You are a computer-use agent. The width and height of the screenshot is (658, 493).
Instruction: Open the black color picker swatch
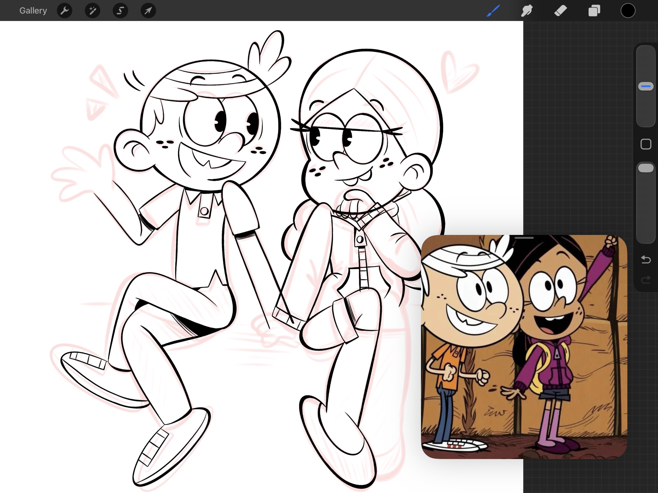(x=628, y=11)
